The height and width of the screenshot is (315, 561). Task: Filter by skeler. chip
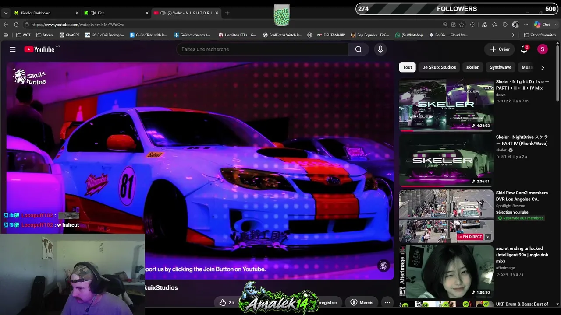pos(472,67)
